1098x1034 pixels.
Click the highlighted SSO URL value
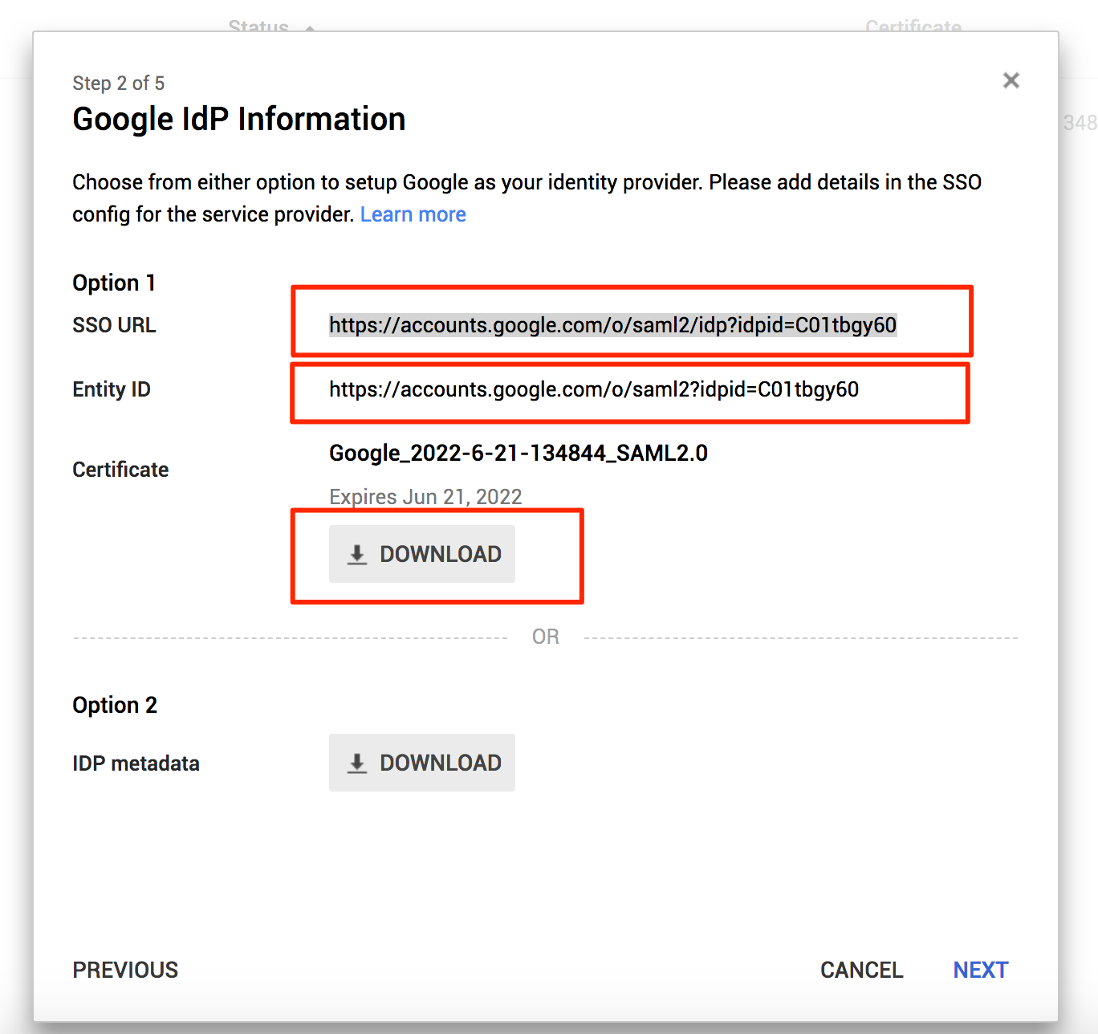point(612,325)
